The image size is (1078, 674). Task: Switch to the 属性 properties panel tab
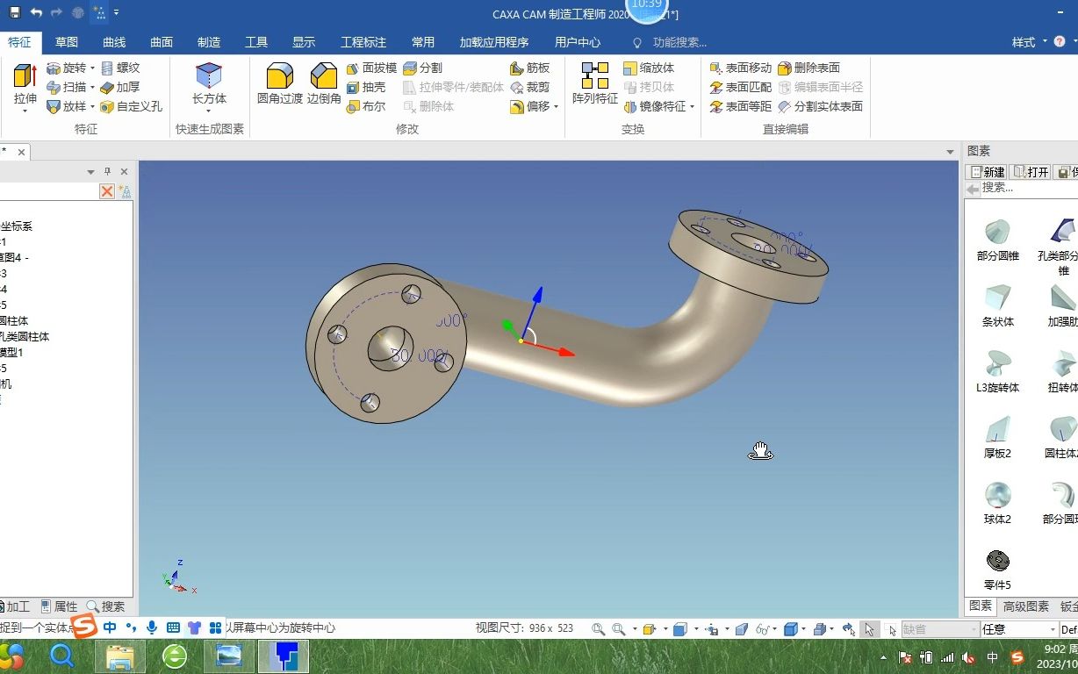tap(60, 606)
